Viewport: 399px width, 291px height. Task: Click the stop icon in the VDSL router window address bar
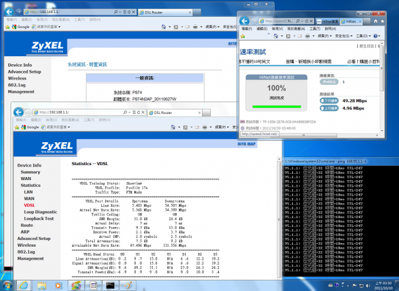click(143, 112)
